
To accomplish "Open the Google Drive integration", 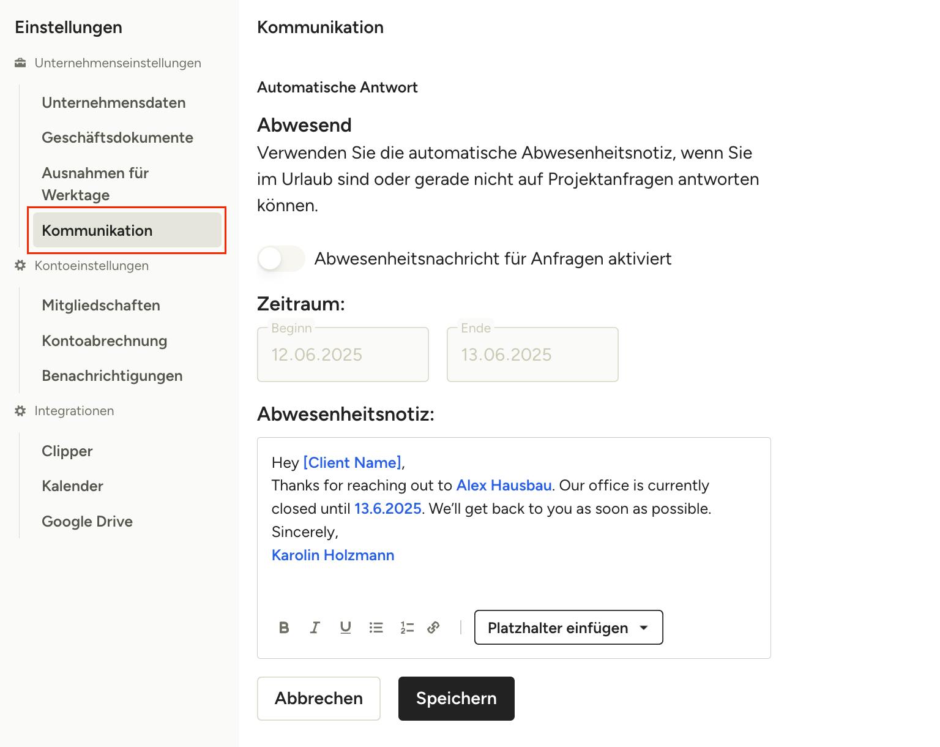I will pyautogui.click(x=87, y=522).
